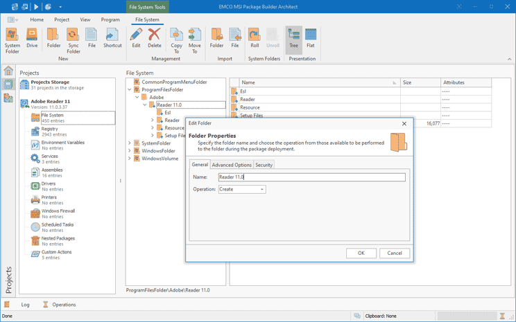This screenshot has height=322, width=516.
Task: Select File System 450 entries item
Action: click(x=72, y=118)
